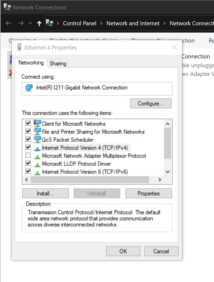Click the QoS Packet Scheduler icon
The image size is (214, 282).
[x=37, y=140]
